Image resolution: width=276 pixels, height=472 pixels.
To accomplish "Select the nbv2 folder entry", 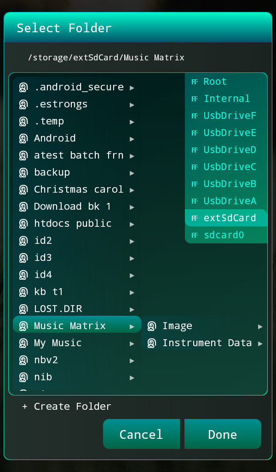I will pos(46,360).
